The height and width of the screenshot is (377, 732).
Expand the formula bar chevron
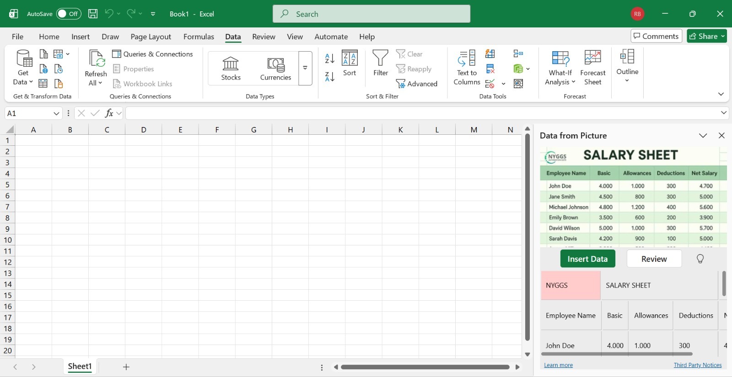[724, 113]
